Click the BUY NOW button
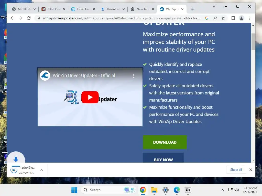Image resolution: width=262 pixels, height=196 pixels. tap(163, 158)
